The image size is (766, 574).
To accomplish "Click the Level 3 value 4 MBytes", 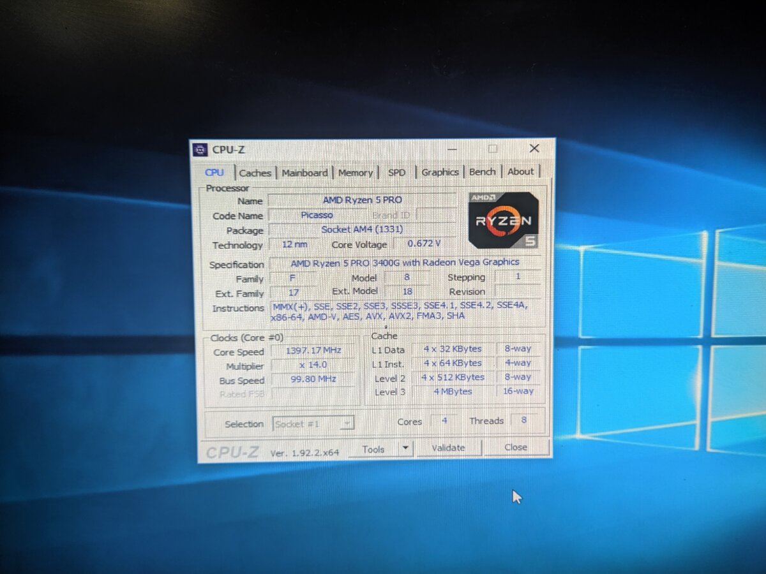I will tap(453, 392).
